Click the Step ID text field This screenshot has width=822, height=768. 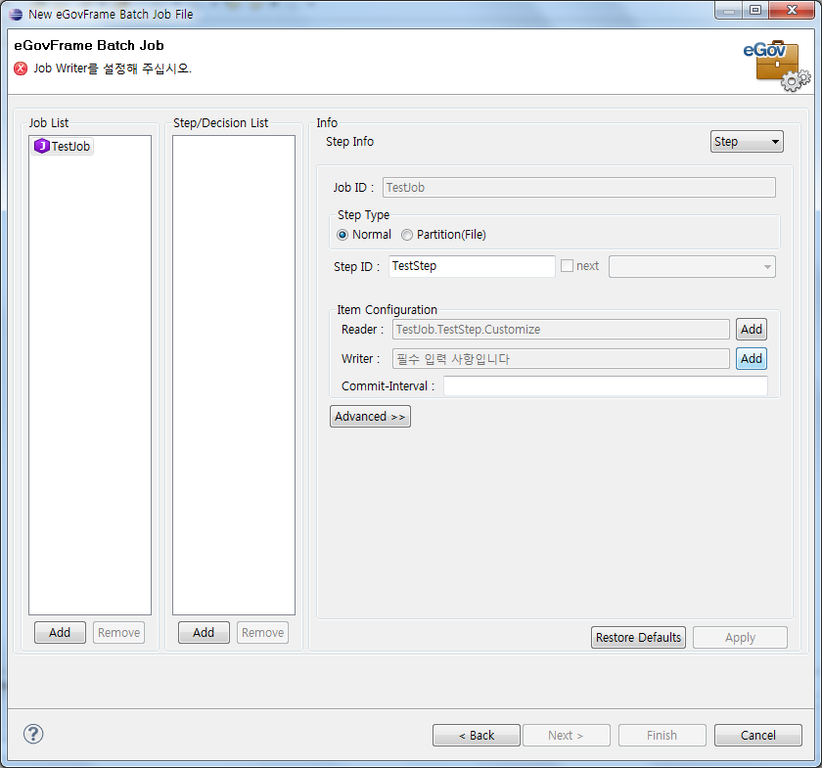(x=472, y=266)
